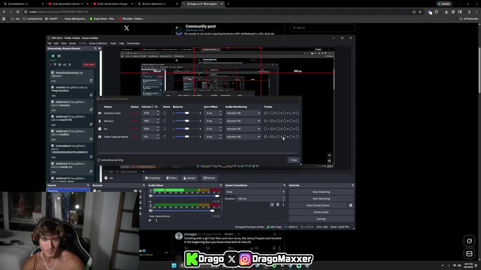Pop out the Streamlabs Recent Events dock

click(95, 48)
